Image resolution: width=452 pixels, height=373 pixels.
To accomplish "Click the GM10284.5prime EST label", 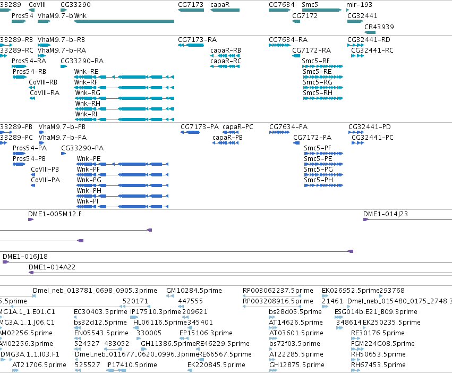I will point(194,290).
